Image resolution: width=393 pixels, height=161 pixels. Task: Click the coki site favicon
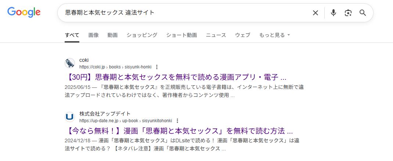(70, 63)
